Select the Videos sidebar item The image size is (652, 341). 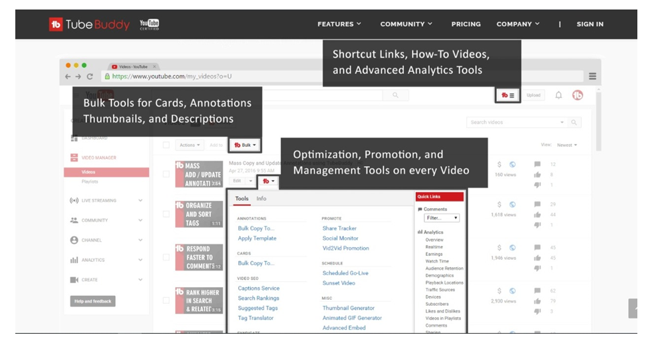[106, 172]
